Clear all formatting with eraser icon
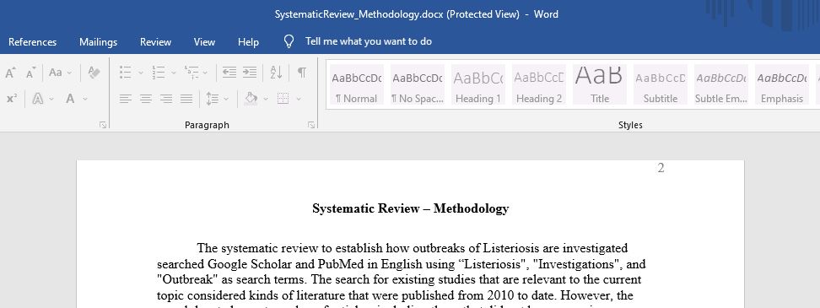This screenshot has width=820, height=308. click(x=94, y=73)
